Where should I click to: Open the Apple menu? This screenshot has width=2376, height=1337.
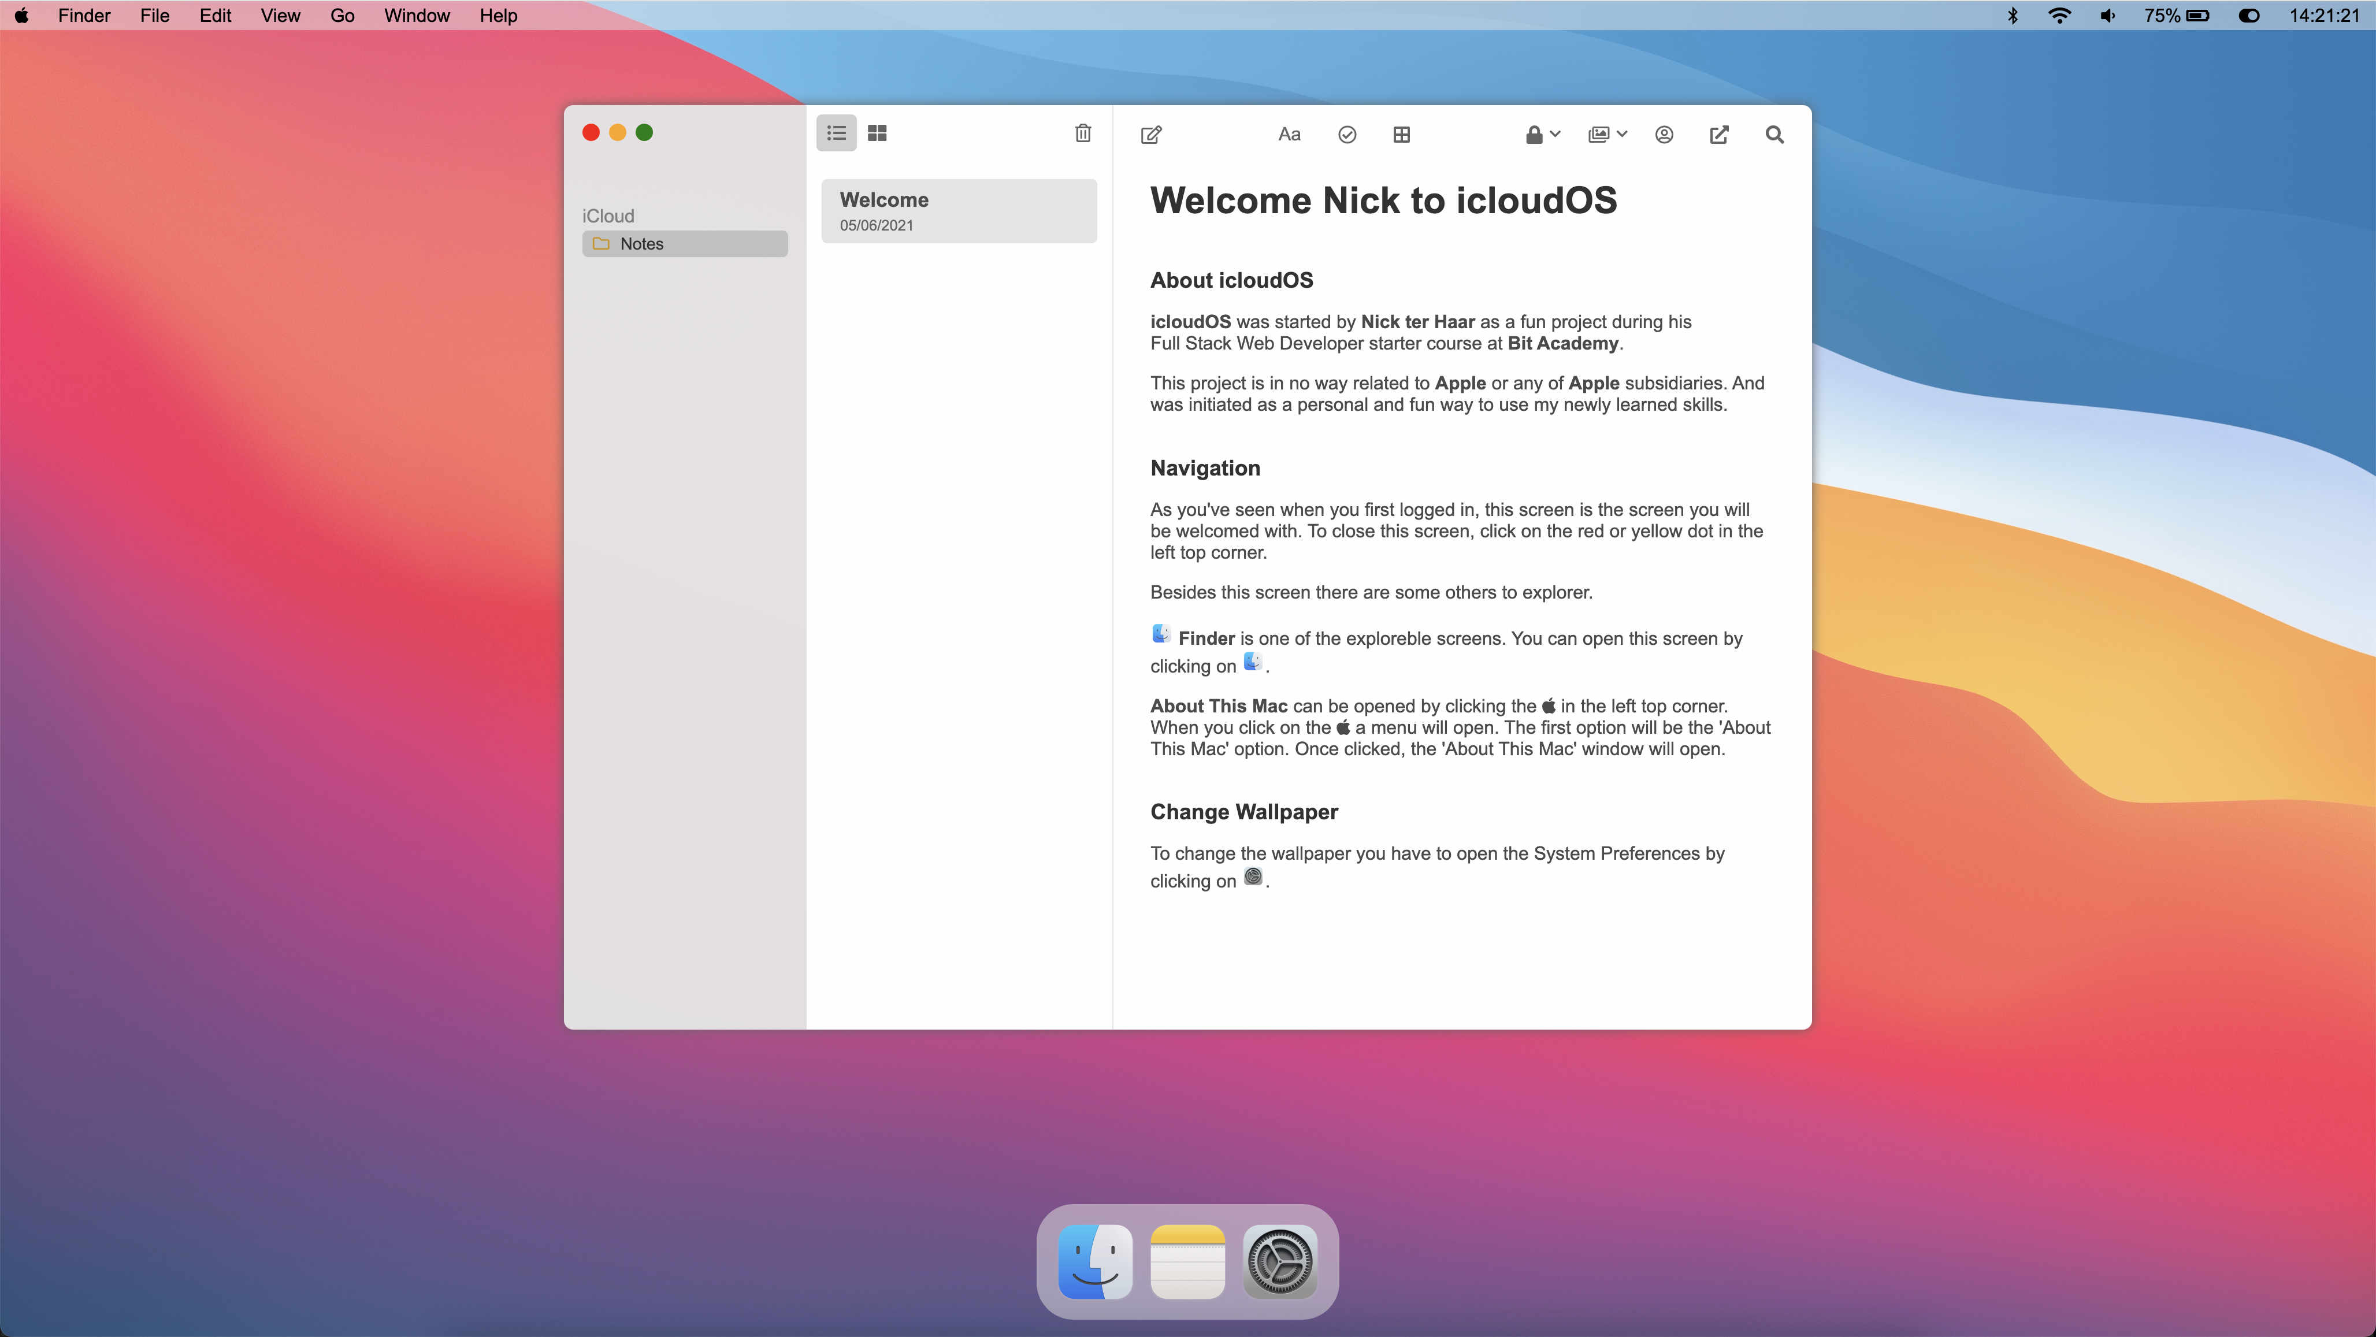point(21,16)
